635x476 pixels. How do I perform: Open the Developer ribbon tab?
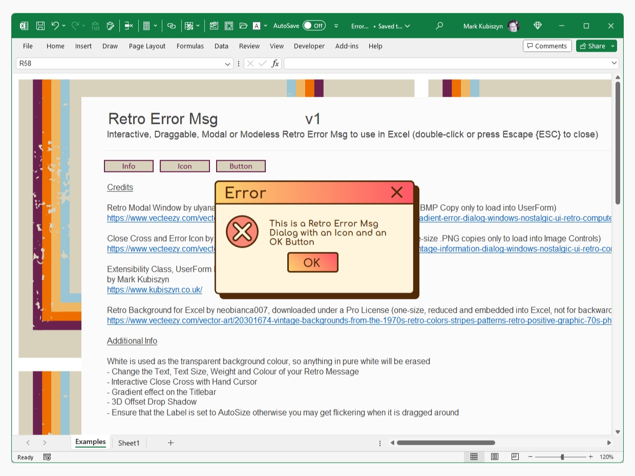tap(309, 46)
